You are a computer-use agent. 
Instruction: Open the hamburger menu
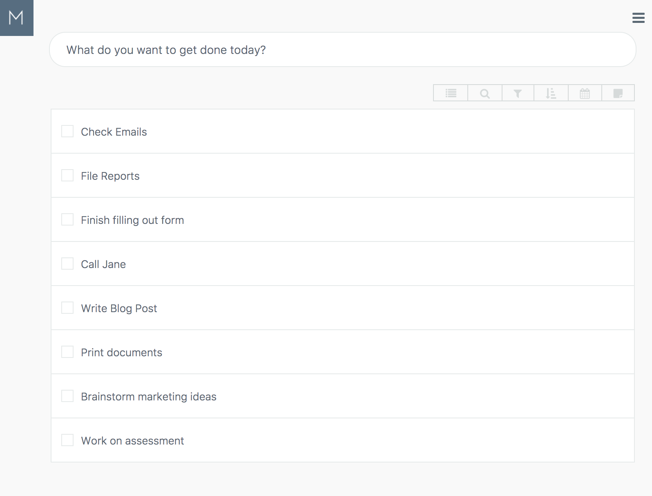(x=638, y=18)
